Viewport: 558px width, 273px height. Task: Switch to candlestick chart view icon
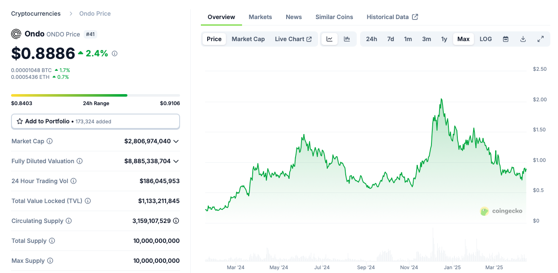click(347, 39)
